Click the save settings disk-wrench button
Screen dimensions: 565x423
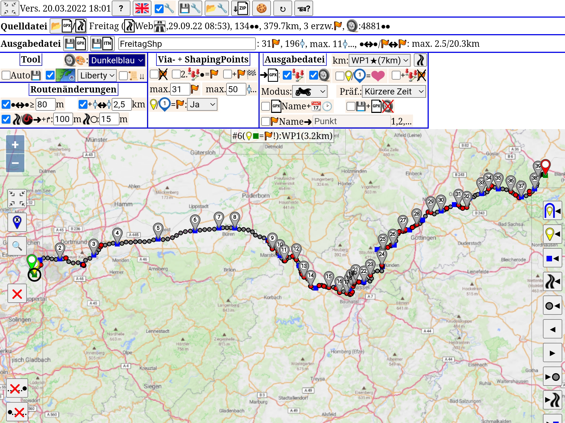[x=190, y=9]
